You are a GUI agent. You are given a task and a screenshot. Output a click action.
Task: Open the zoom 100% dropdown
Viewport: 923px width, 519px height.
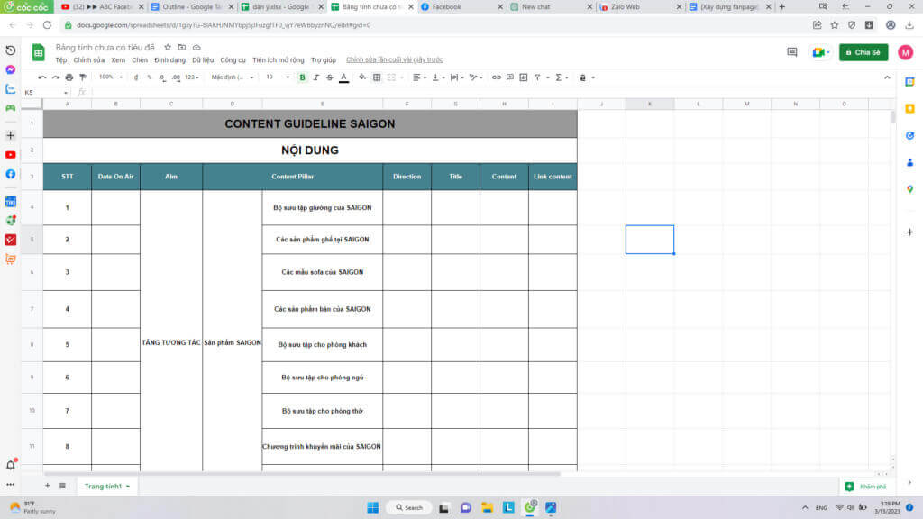click(x=111, y=77)
